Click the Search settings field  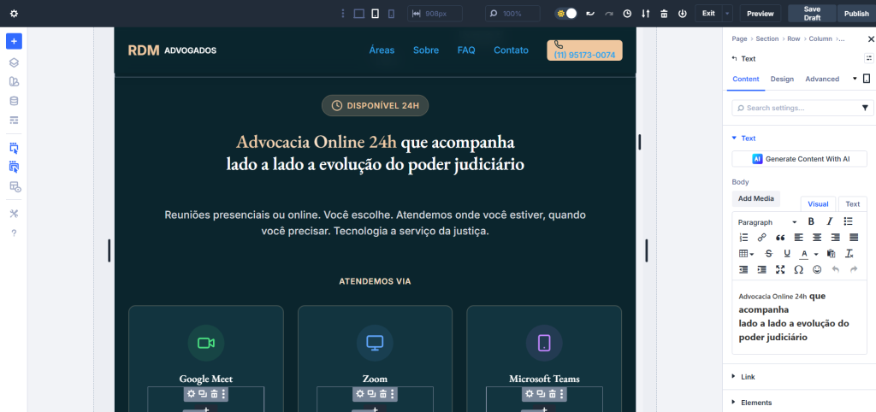click(x=796, y=108)
